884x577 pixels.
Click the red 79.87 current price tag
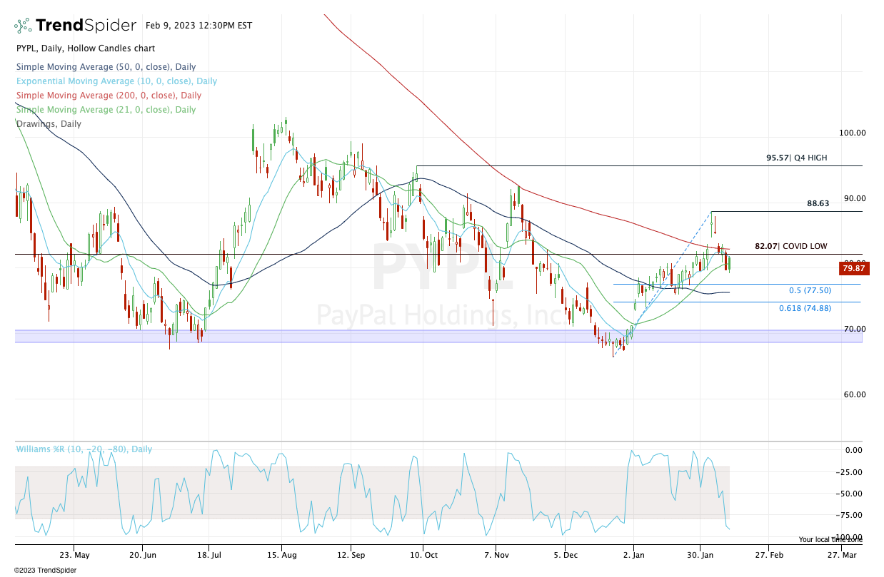[853, 268]
